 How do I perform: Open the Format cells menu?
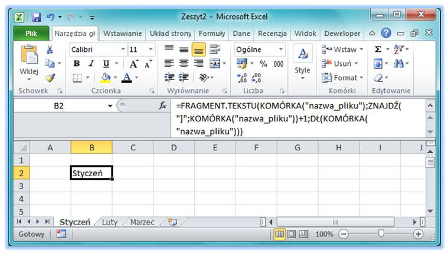pyautogui.click(x=342, y=78)
